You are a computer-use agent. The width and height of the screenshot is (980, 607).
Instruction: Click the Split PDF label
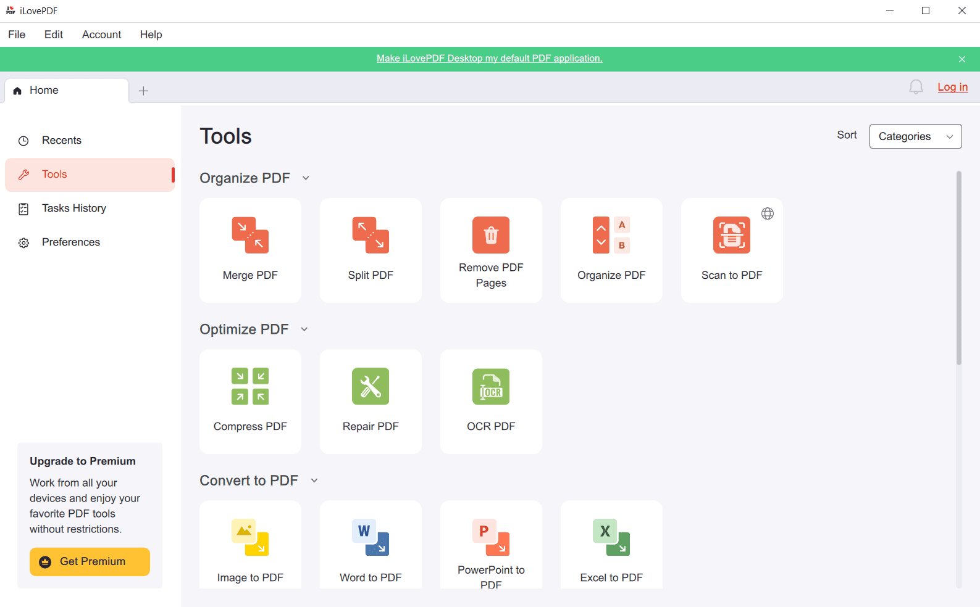point(371,275)
